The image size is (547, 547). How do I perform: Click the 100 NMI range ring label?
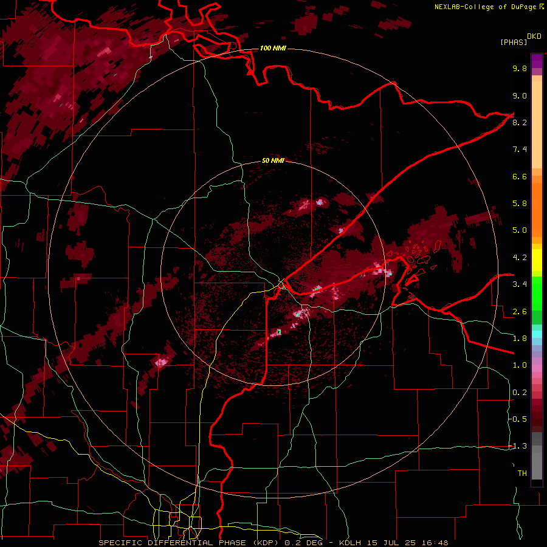coord(273,48)
